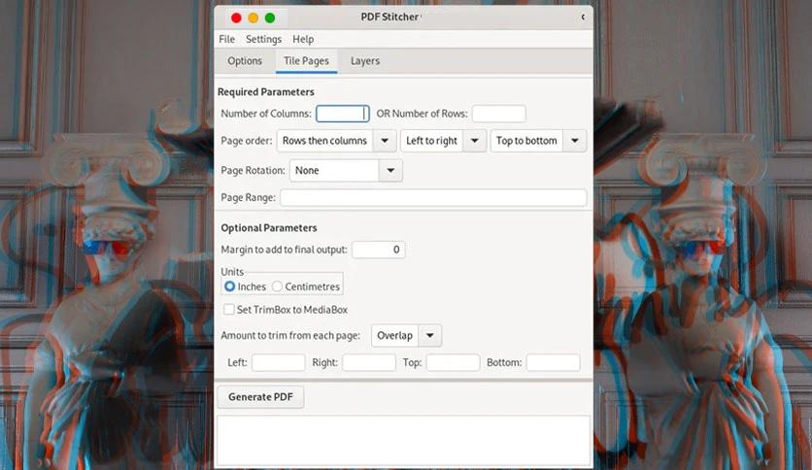Click the PDF Stitcher title bar text
This screenshot has width=812, height=470.
tap(389, 17)
